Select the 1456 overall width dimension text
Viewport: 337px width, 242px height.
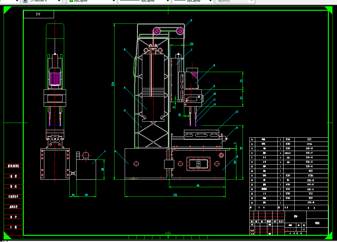[x=175, y=195]
